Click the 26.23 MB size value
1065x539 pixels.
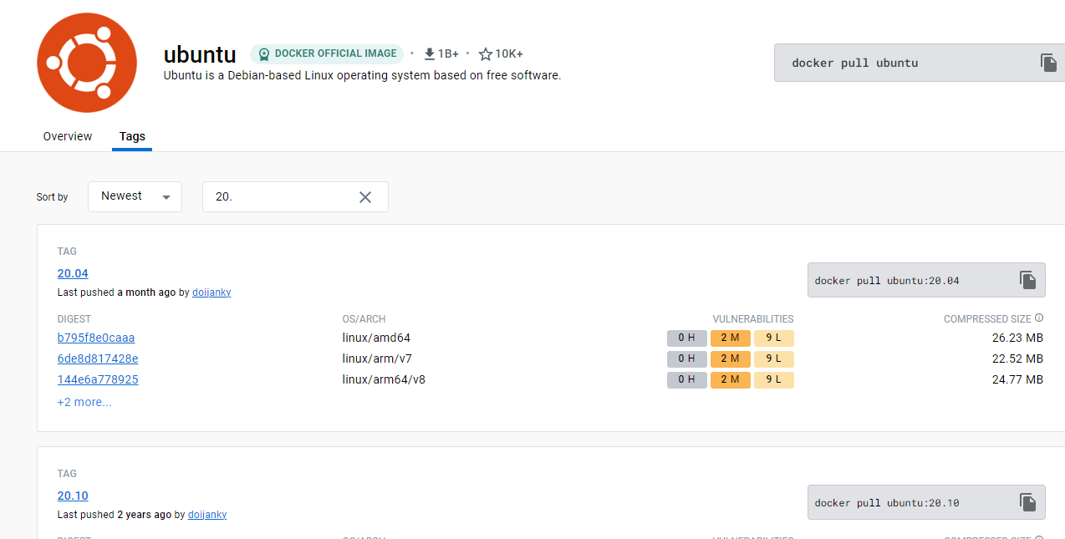point(1017,338)
